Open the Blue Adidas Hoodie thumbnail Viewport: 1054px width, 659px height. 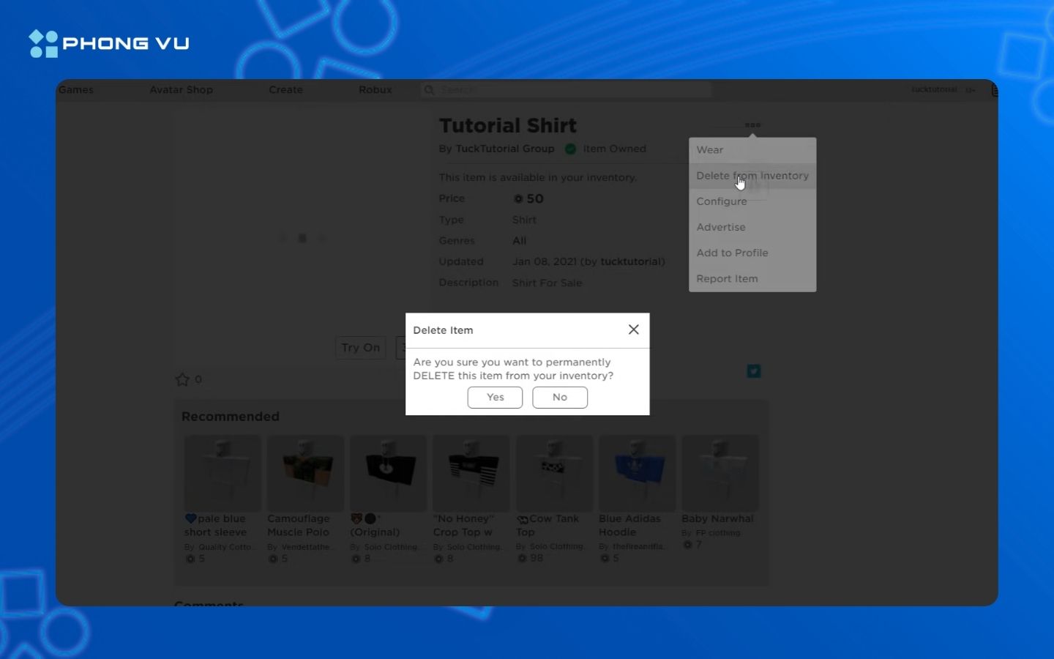click(x=637, y=473)
